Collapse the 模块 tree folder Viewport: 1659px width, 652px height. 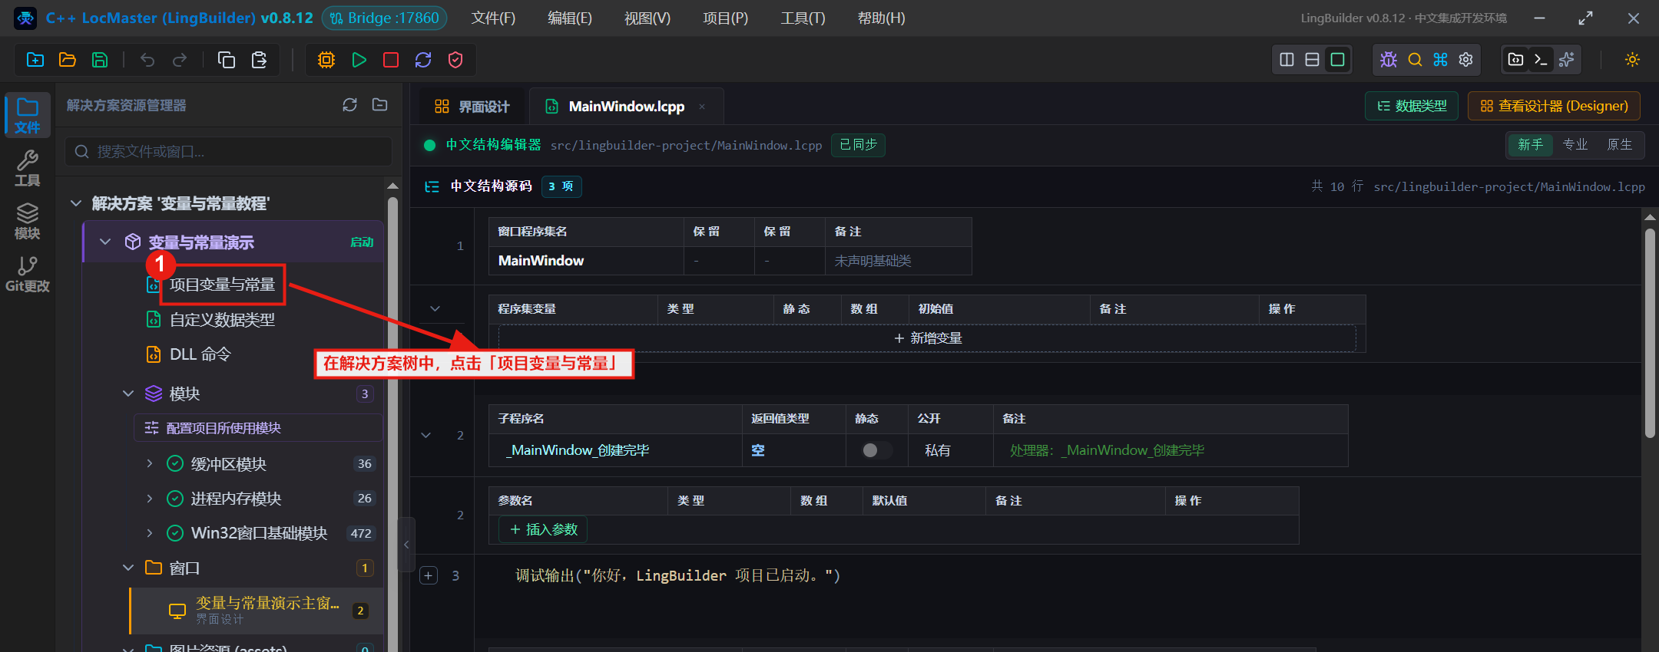[x=128, y=394]
